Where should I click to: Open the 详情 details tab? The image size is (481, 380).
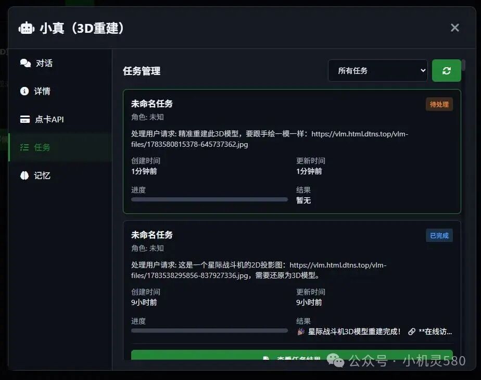pos(60,91)
